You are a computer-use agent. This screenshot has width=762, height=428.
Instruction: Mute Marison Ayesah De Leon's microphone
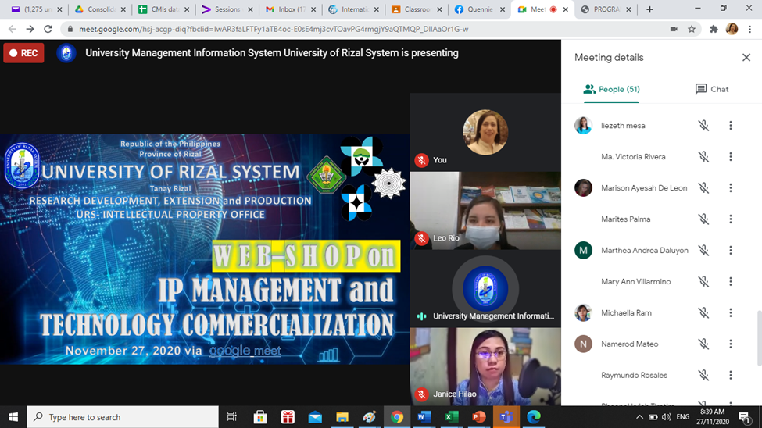click(703, 187)
